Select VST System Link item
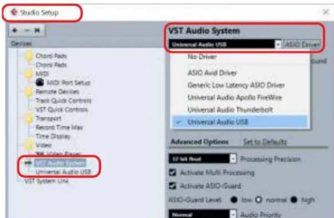This screenshot has width=334, height=218. pyautogui.click(x=46, y=181)
